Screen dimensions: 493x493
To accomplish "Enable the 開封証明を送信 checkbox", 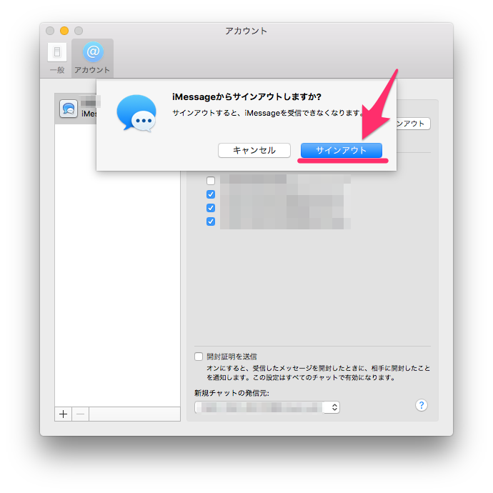I will pyautogui.click(x=199, y=356).
